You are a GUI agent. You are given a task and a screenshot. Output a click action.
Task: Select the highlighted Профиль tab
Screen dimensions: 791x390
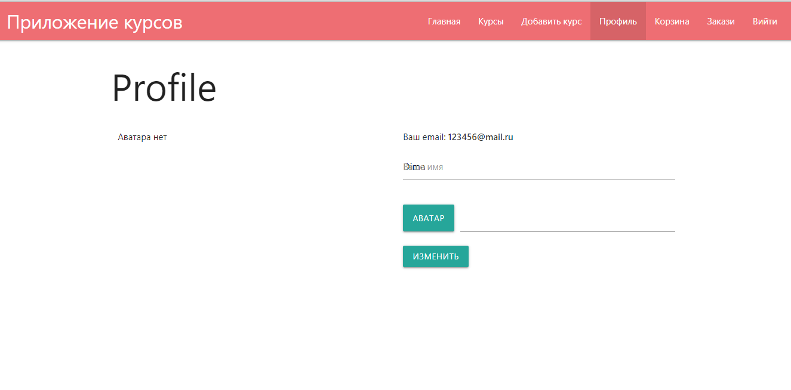point(618,21)
